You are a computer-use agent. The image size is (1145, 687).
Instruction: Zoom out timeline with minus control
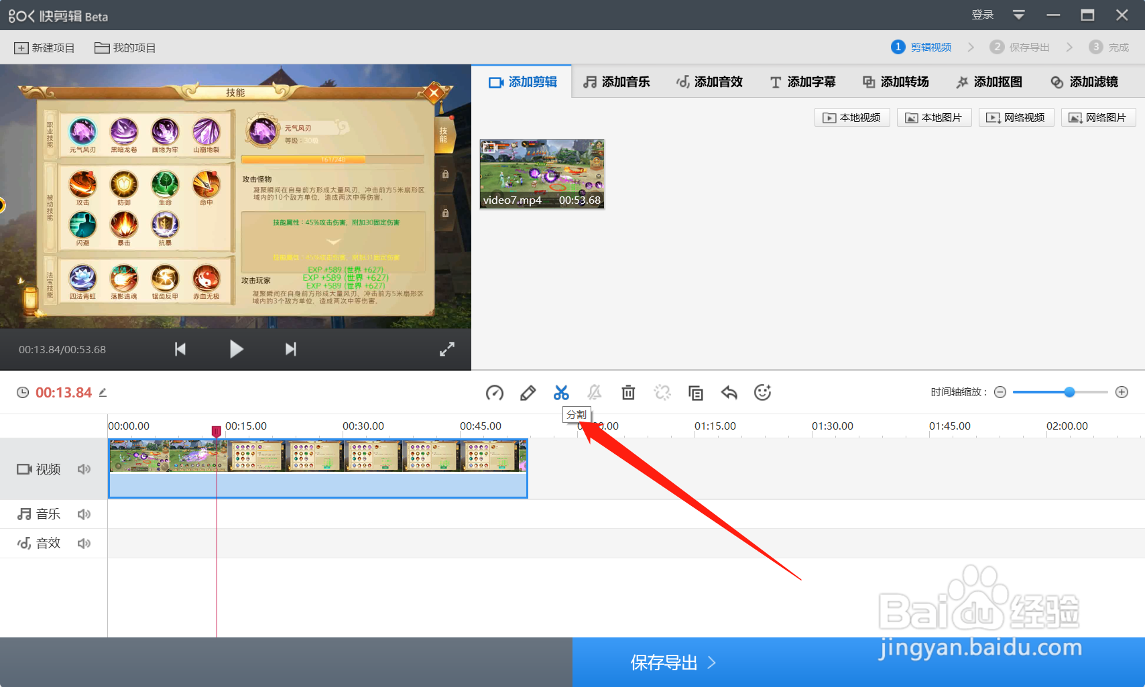coord(1000,392)
